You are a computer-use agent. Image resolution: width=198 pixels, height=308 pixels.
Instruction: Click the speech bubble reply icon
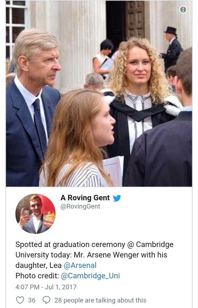(x=46, y=300)
